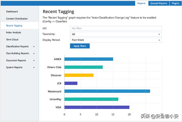Click the Display Period: field label
This screenshot has width=182, height=122.
click(51, 40)
